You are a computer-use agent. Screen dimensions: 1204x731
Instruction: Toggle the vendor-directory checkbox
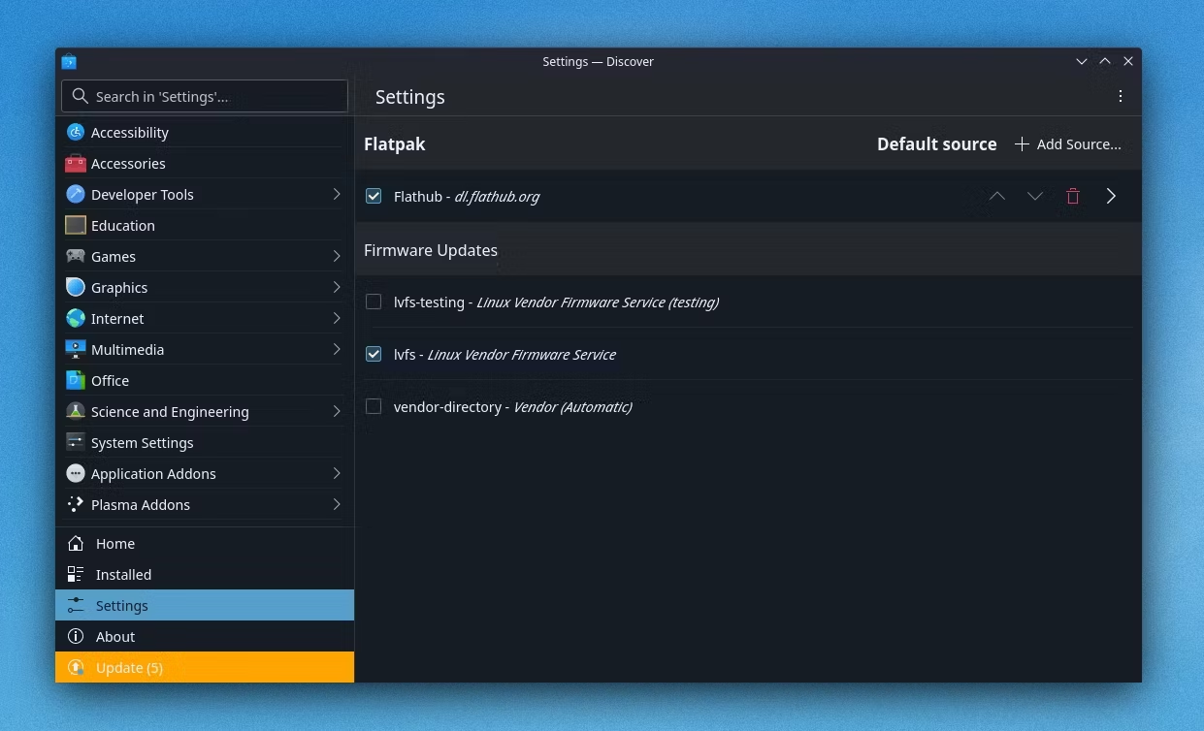point(374,406)
